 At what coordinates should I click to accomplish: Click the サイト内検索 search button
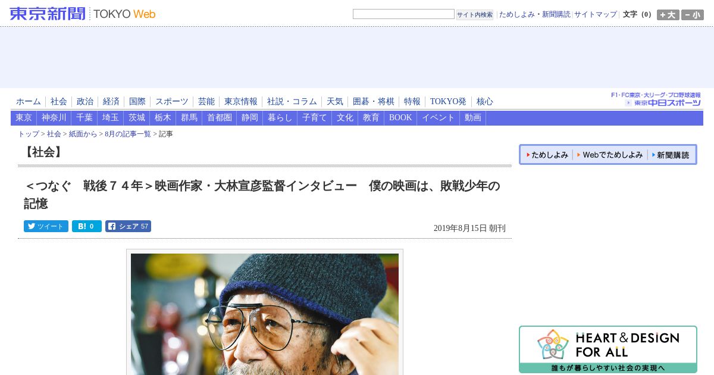pos(475,14)
